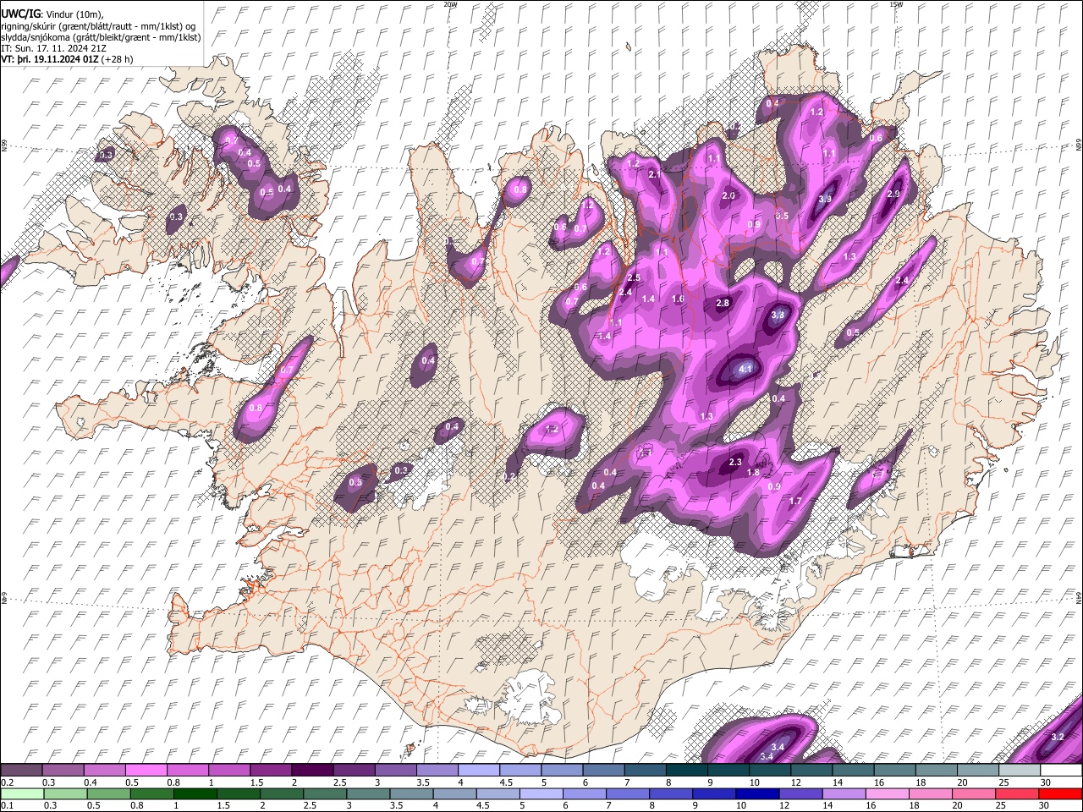Click the '1.6' snowfall value on the map

click(678, 299)
